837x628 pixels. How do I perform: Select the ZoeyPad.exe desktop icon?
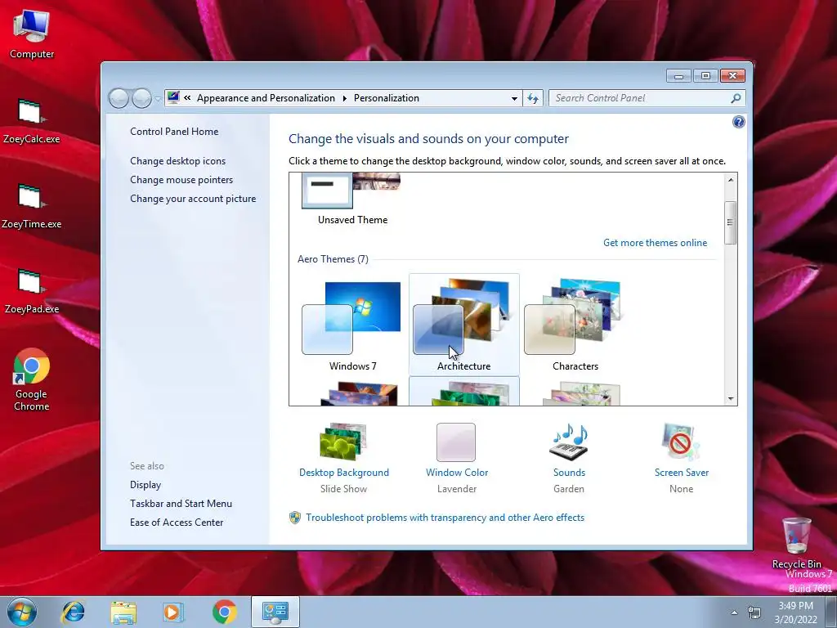[x=31, y=292]
